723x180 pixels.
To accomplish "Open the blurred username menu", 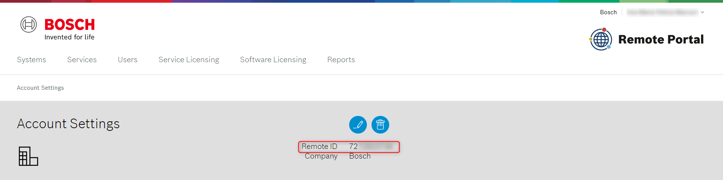I will click(x=662, y=12).
